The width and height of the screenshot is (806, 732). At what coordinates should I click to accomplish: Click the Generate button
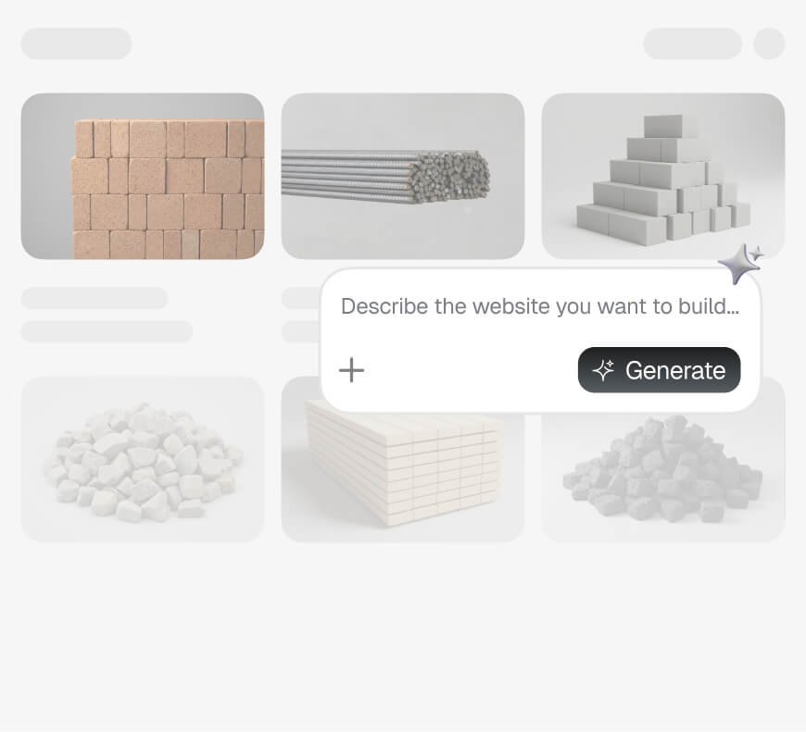659,370
